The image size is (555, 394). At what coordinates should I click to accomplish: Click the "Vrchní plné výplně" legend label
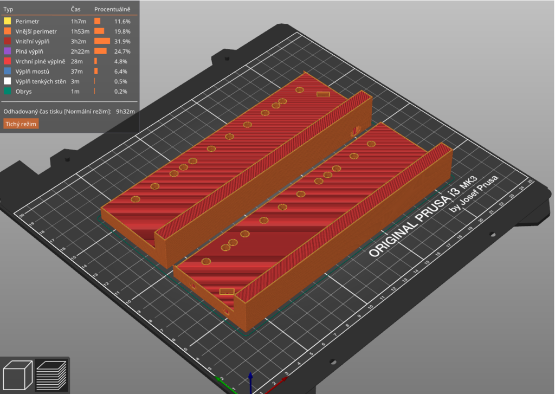coord(40,61)
